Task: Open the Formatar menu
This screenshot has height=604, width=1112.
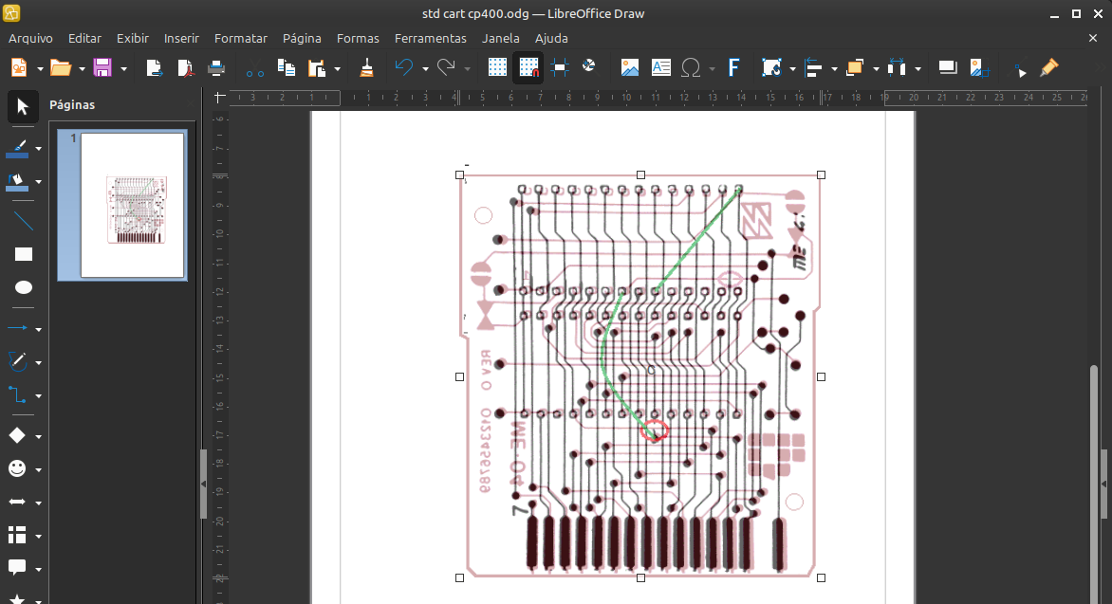Action: point(240,38)
